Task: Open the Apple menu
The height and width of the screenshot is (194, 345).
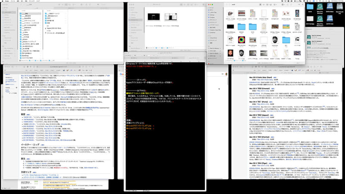Action: (x=2, y=1)
